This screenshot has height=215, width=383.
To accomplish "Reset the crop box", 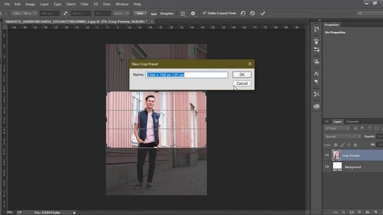I will point(243,13).
